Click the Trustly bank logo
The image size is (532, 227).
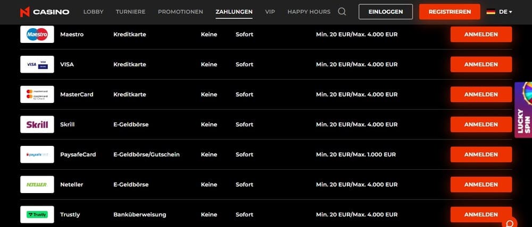[x=37, y=214]
